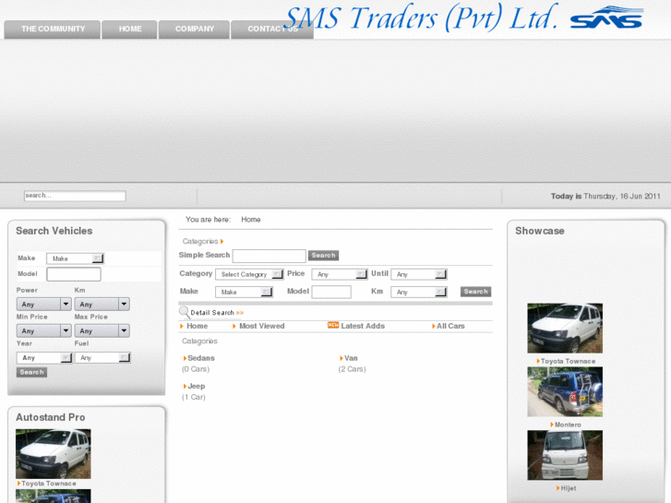Open Toyota Townace thumbnail in Showcase

pos(565,329)
